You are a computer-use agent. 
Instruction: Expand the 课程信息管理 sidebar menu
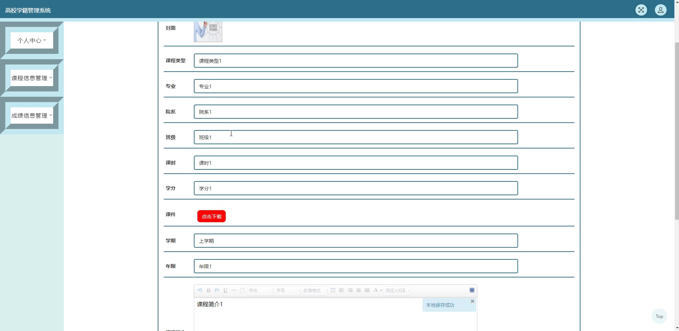32,78
